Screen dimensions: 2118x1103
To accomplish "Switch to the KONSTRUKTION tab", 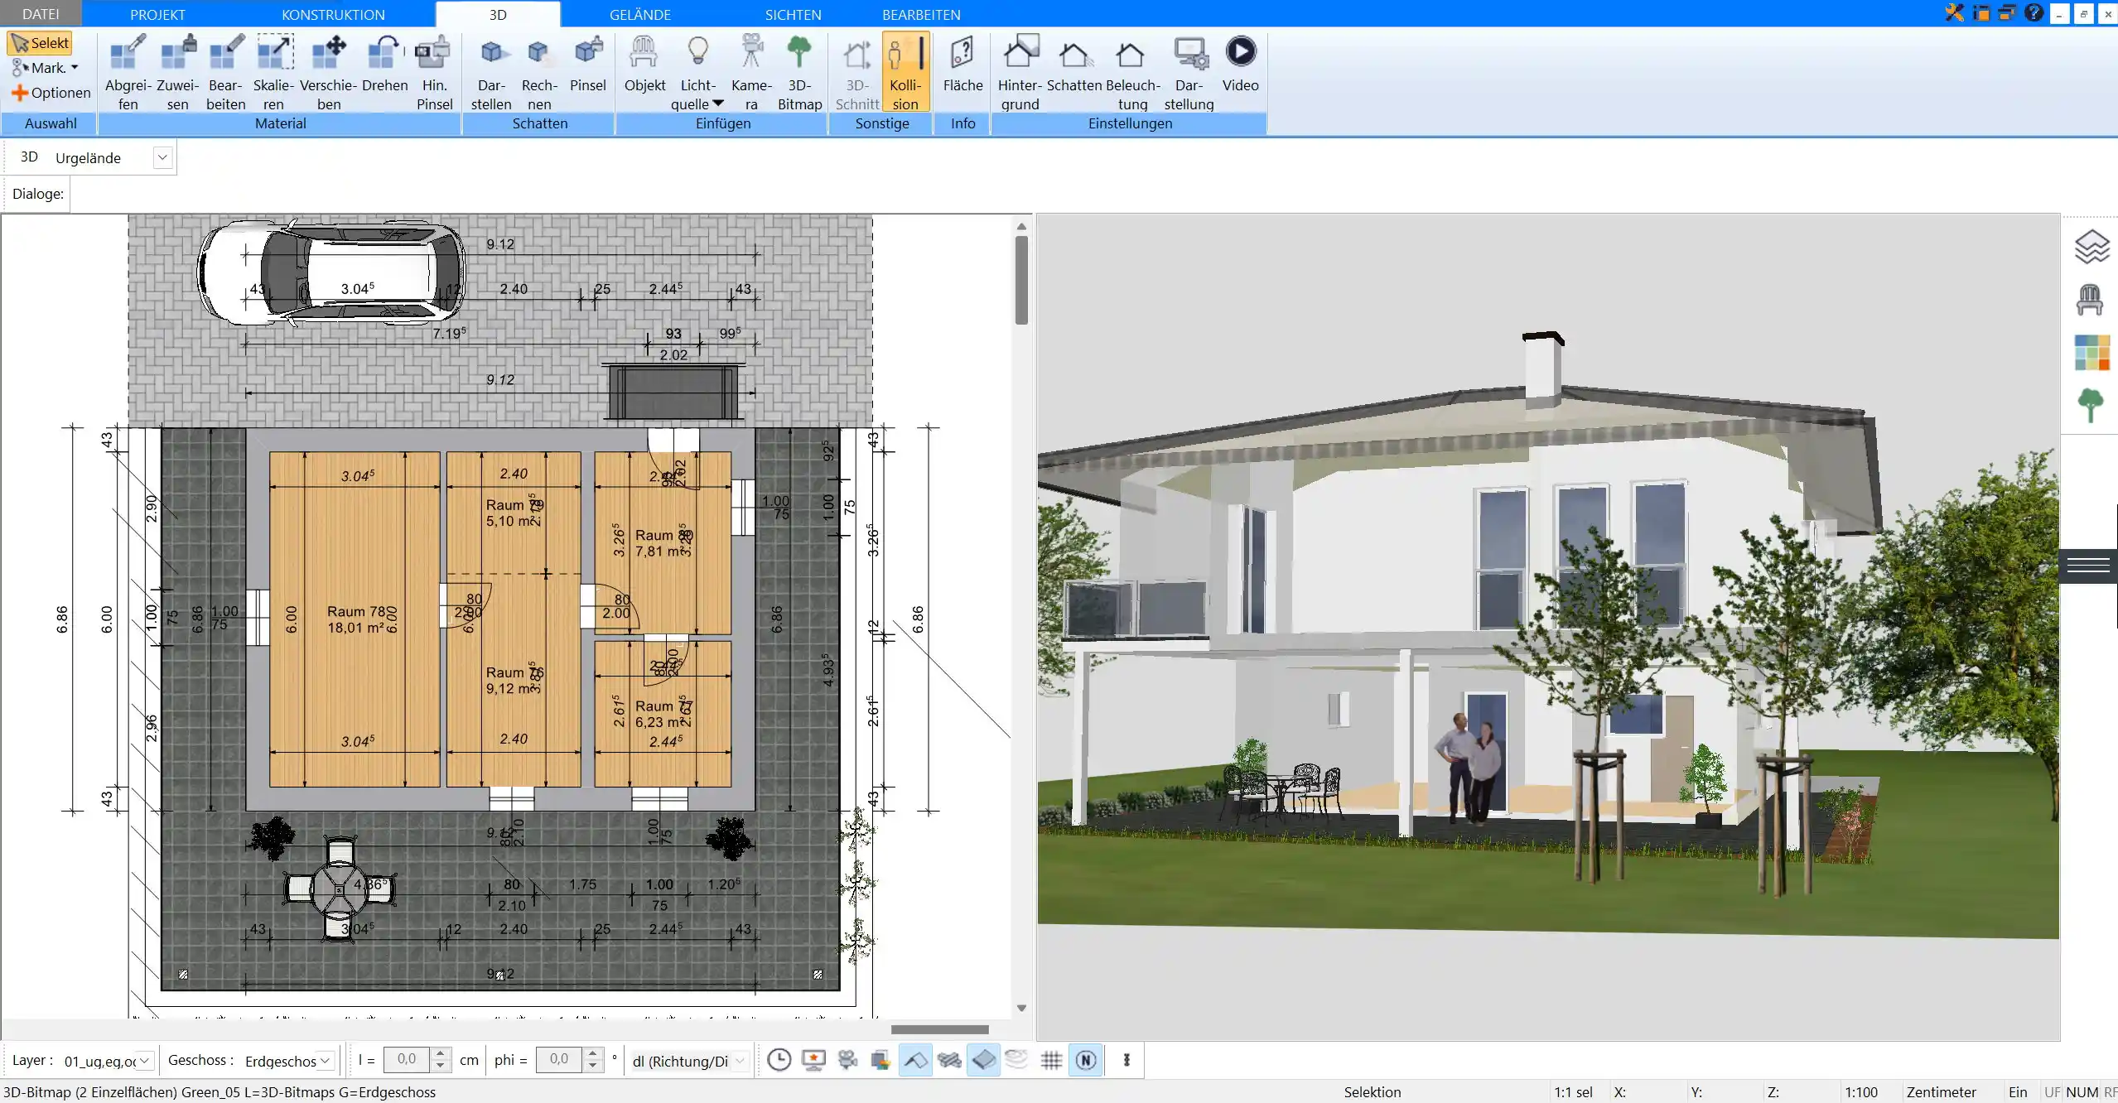I will 333,14.
